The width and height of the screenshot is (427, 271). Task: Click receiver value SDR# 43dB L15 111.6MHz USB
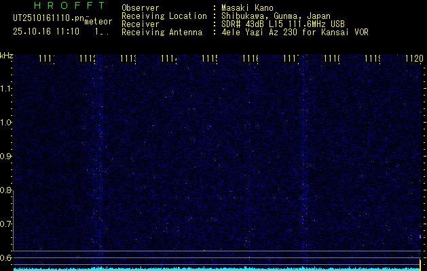click(283, 24)
